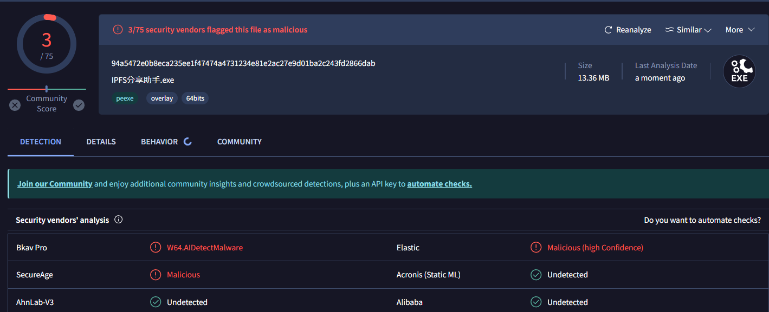769x312 pixels.
Task: Open the Similar dropdown
Action: tap(688, 30)
